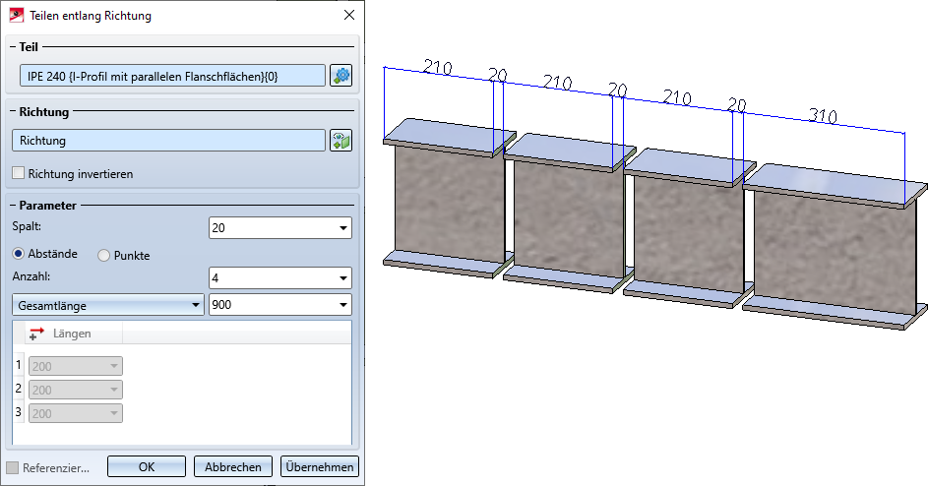Select the Punkte radio button
The height and width of the screenshot is (486, 928).
coord(103,255)
